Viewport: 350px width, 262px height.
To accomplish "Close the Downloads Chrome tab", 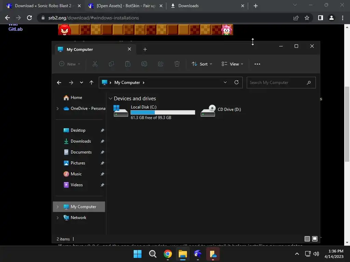I will (x=243, y=6).
